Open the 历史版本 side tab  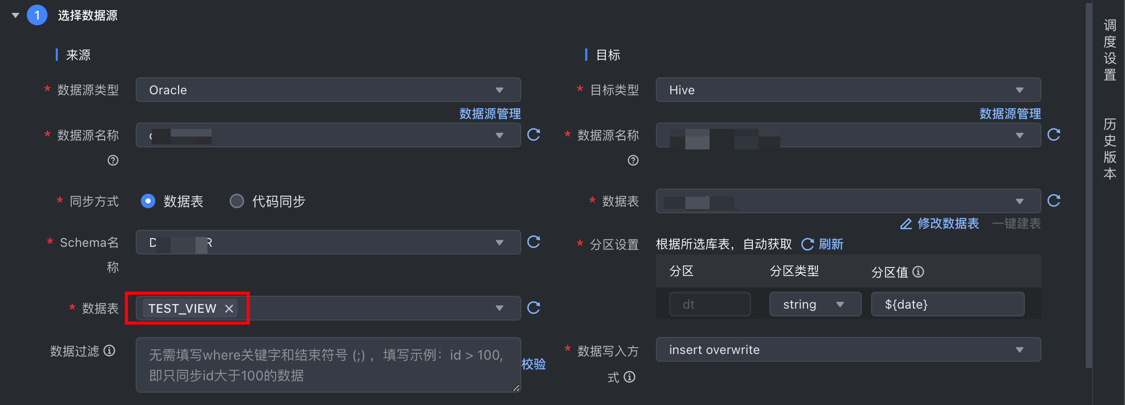point(1110,149)
